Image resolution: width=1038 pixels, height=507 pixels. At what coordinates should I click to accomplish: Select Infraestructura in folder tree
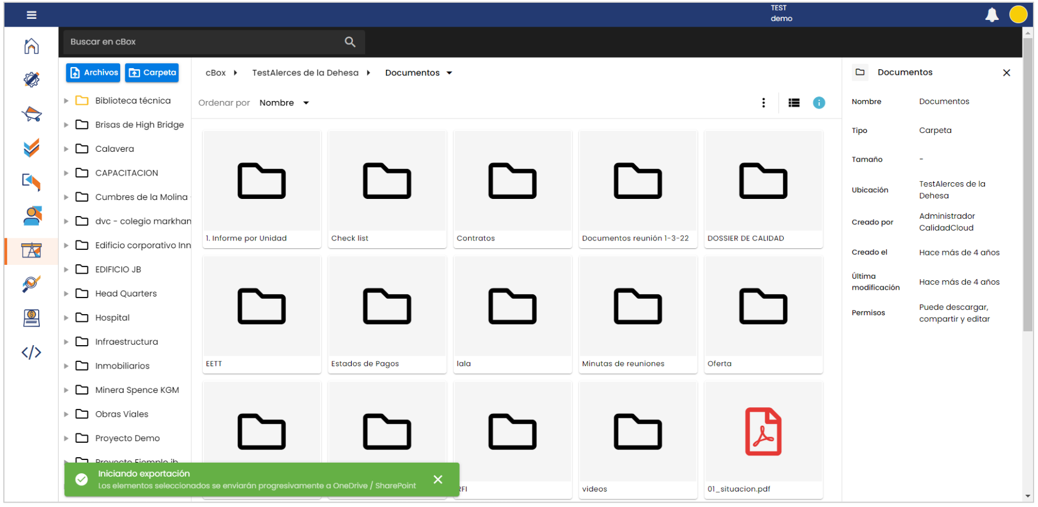coord(126,342)
